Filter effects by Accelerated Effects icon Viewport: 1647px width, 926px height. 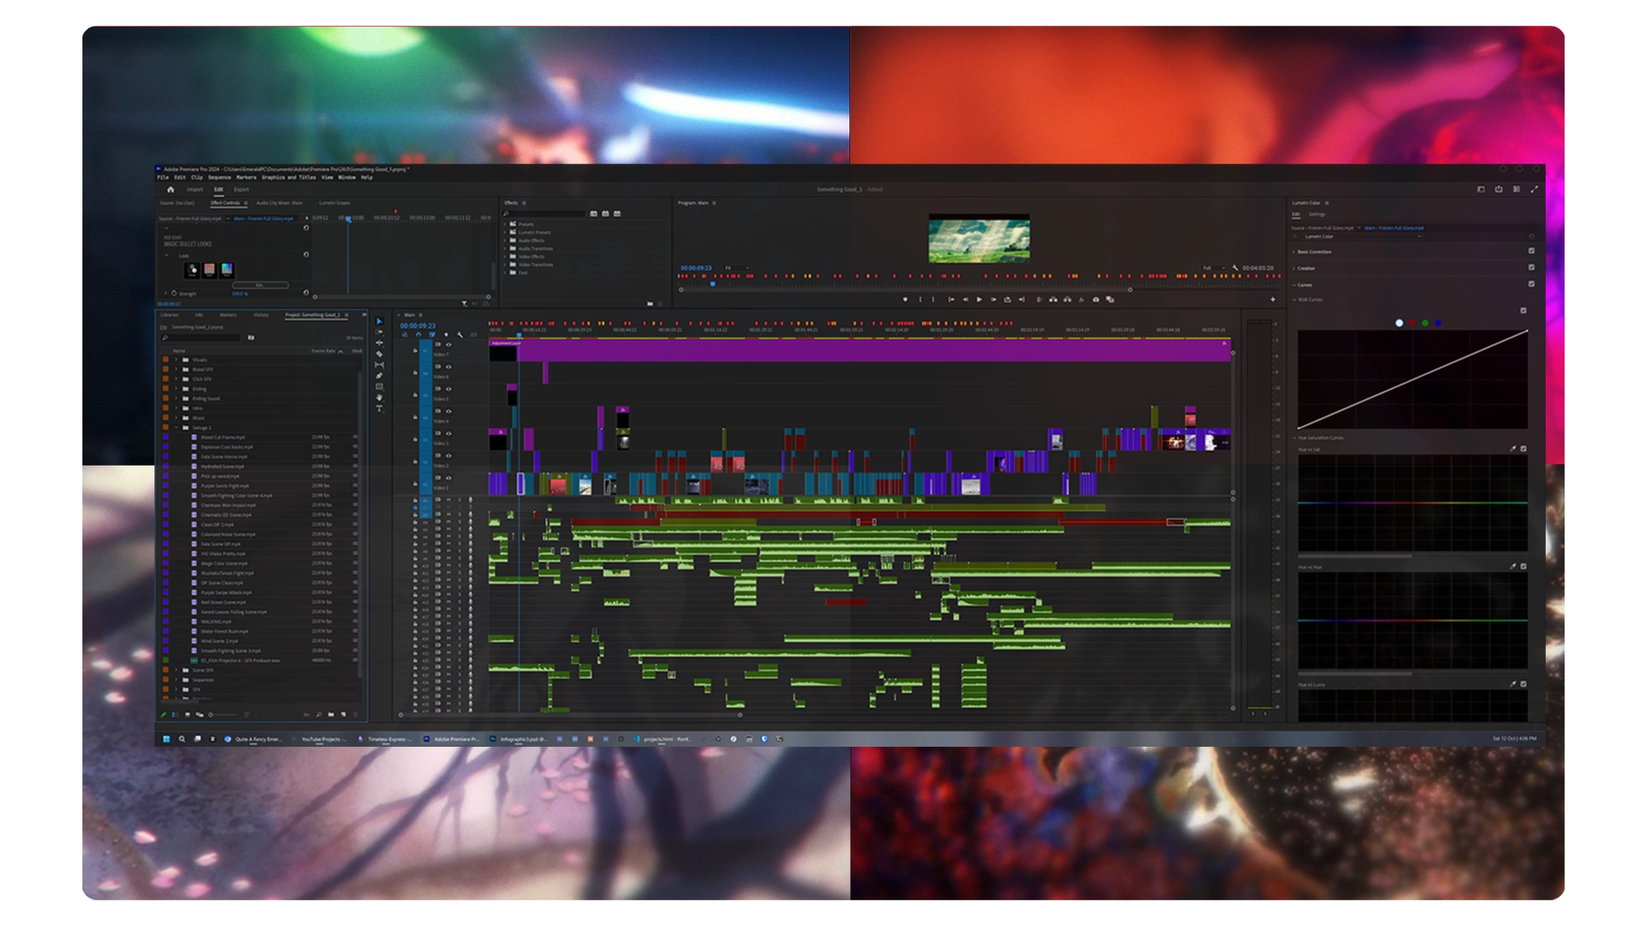(x=594, y=213)
